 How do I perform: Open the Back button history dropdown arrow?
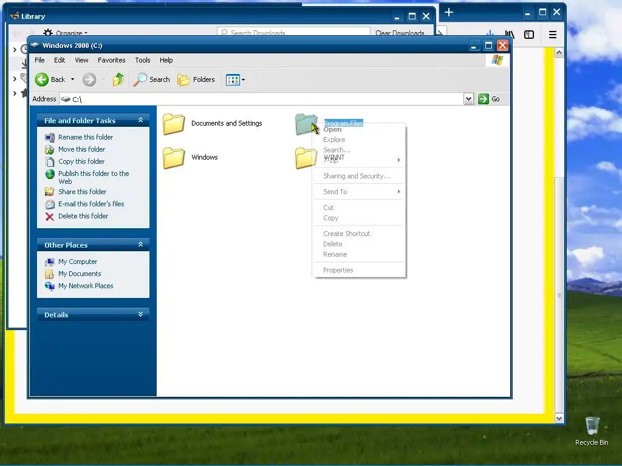click(72, 79)
